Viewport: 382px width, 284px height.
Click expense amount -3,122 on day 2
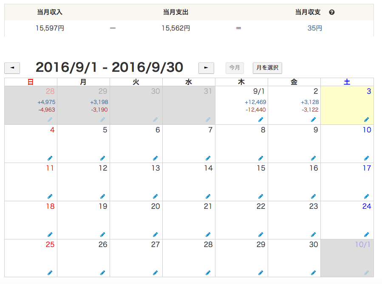point(310,110)
